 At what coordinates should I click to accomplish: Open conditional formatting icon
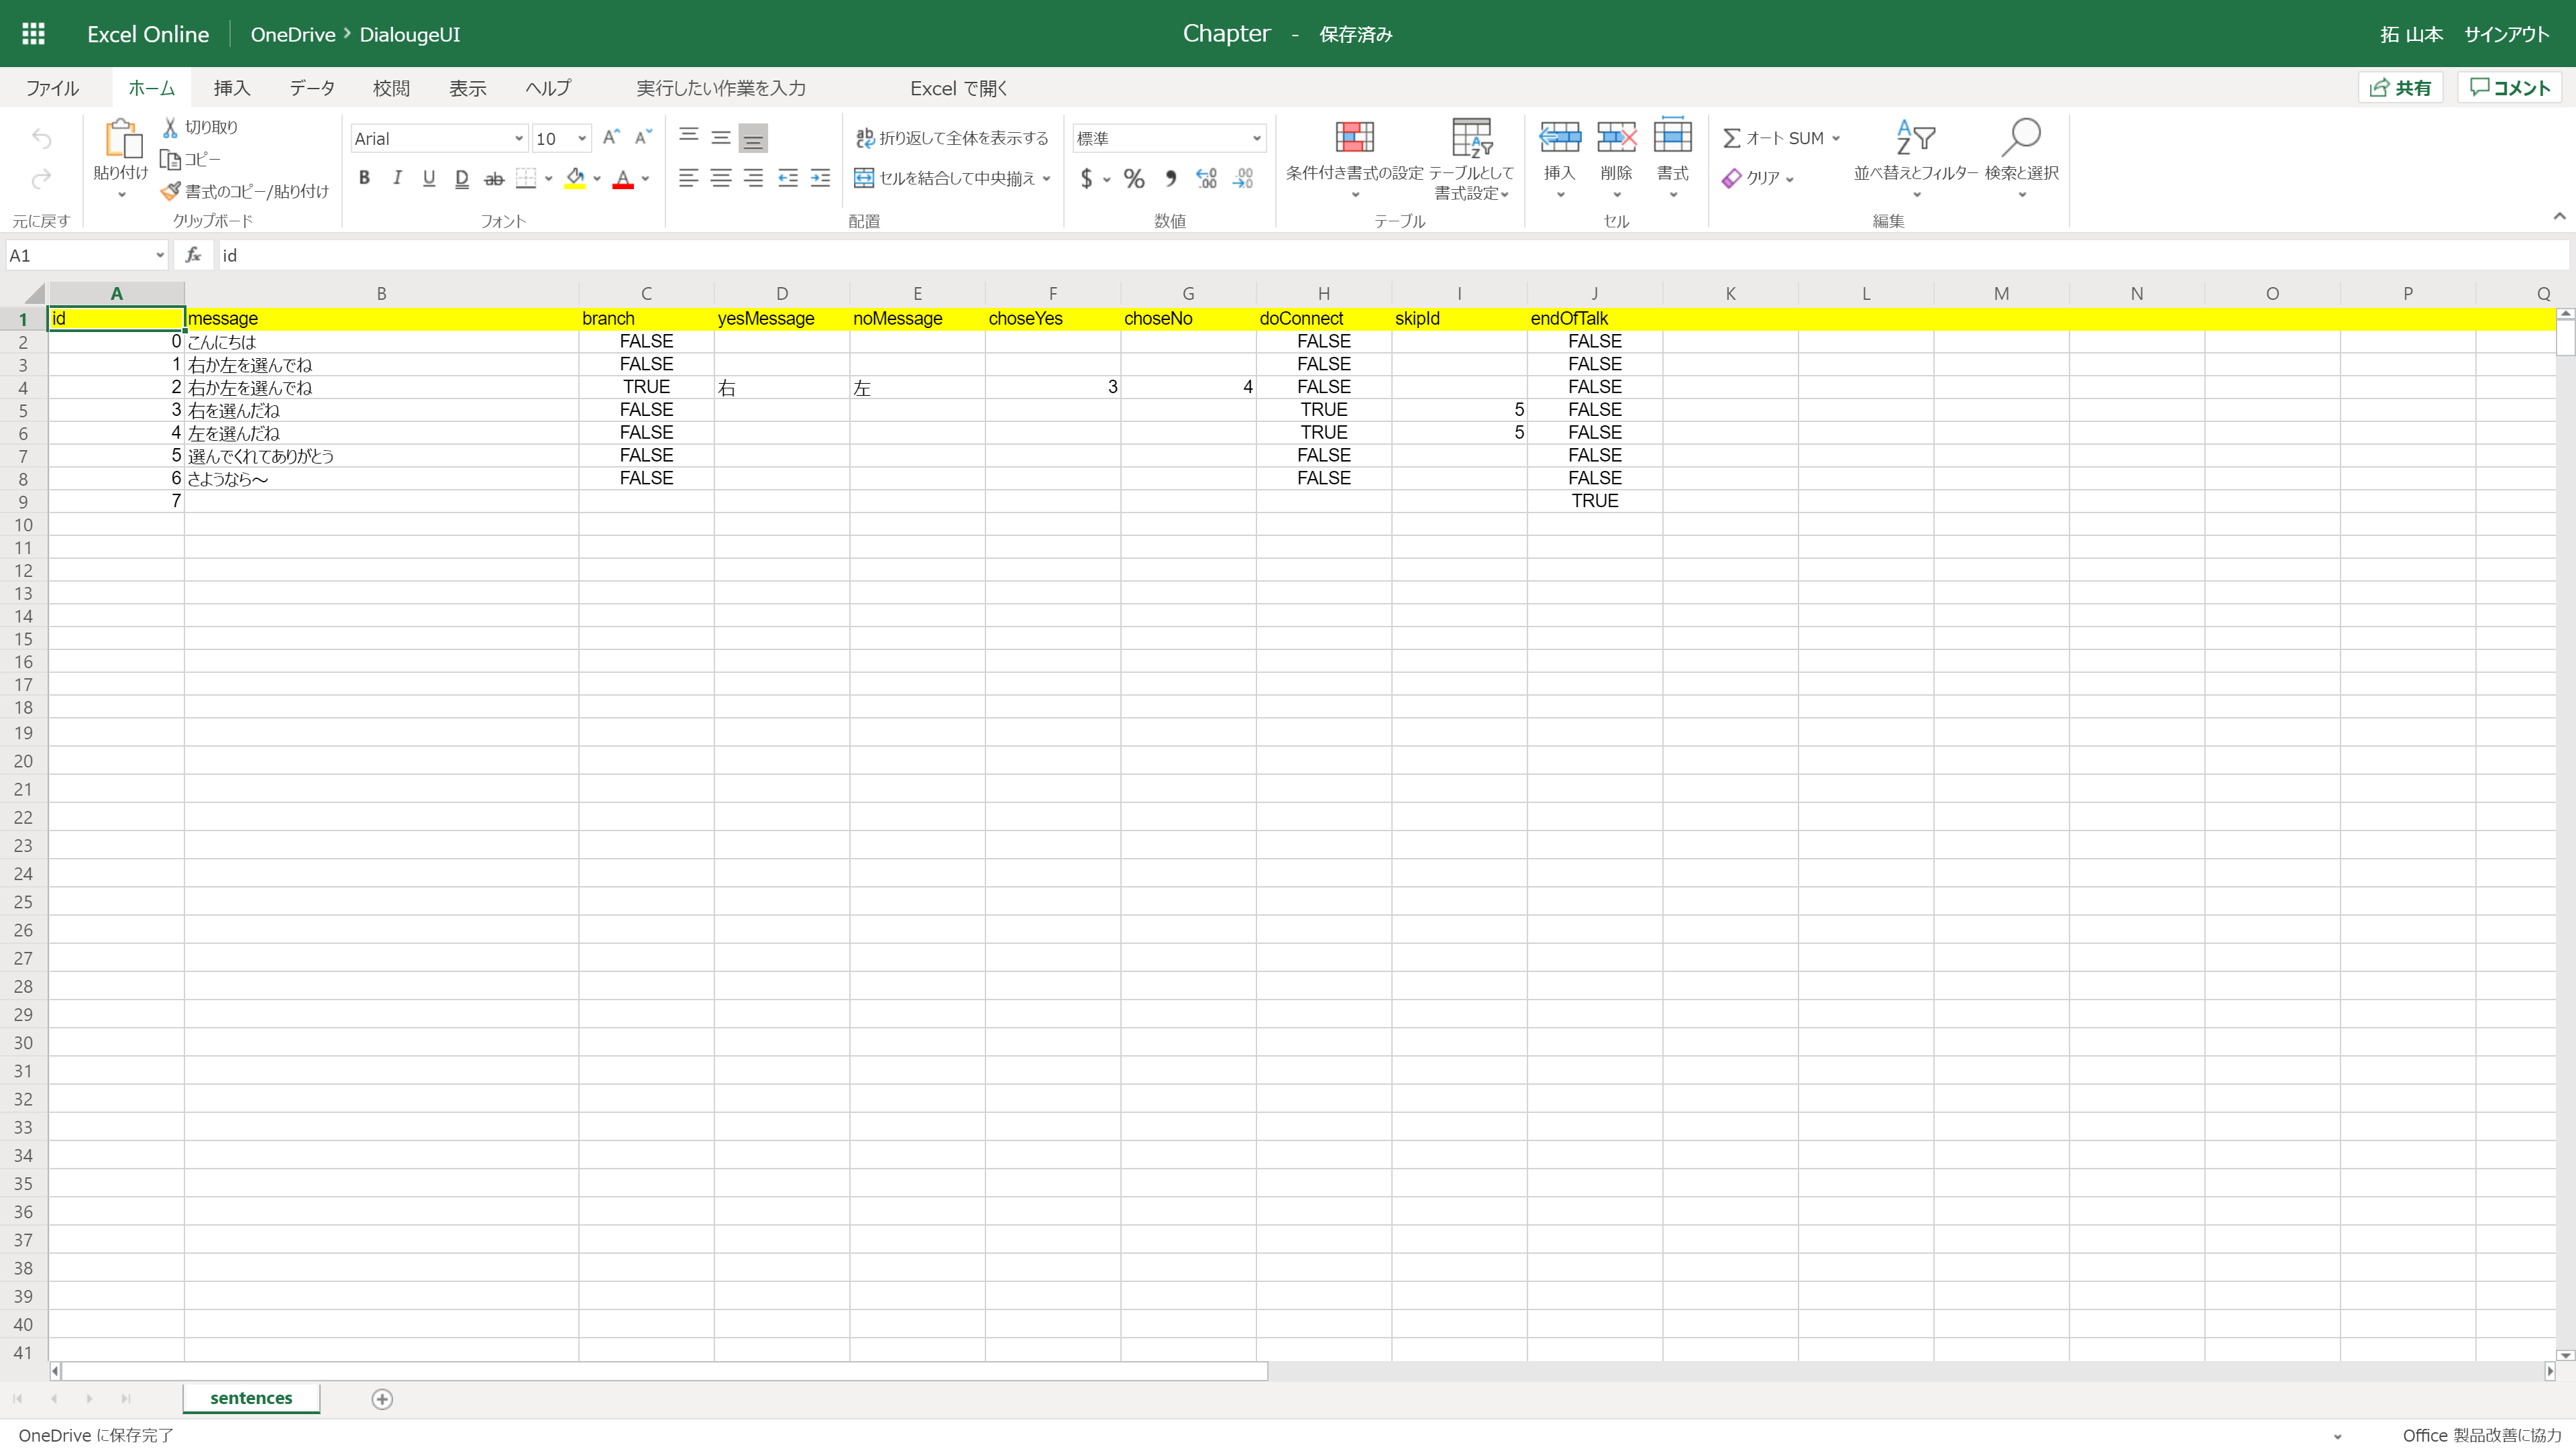point(1354,138)
